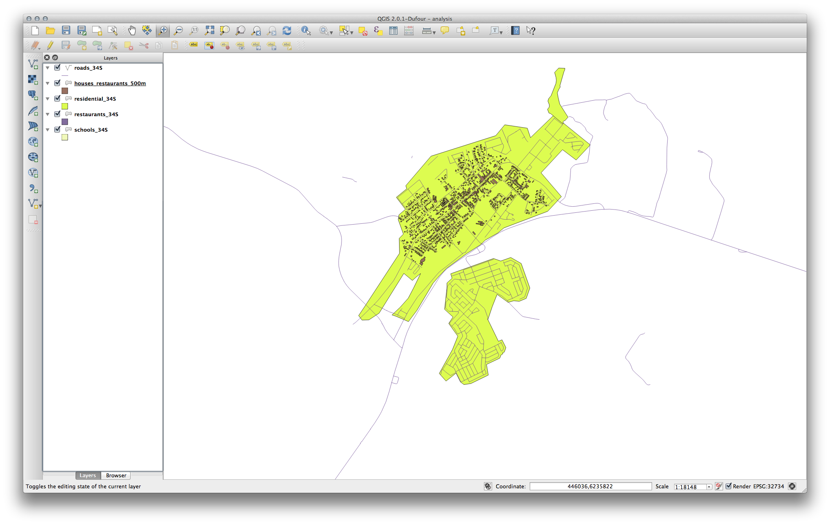Screen dimensions: 830x525
Task: Collapse the schools_34S layer tree
Action: [48, 130]
